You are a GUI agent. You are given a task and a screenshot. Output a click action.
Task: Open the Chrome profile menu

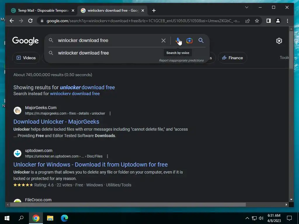(x=278, y=21)
